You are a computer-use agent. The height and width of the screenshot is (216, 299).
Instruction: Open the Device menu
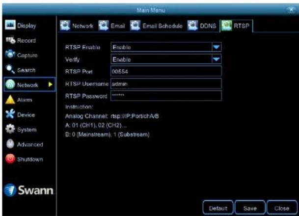point(26,115)
